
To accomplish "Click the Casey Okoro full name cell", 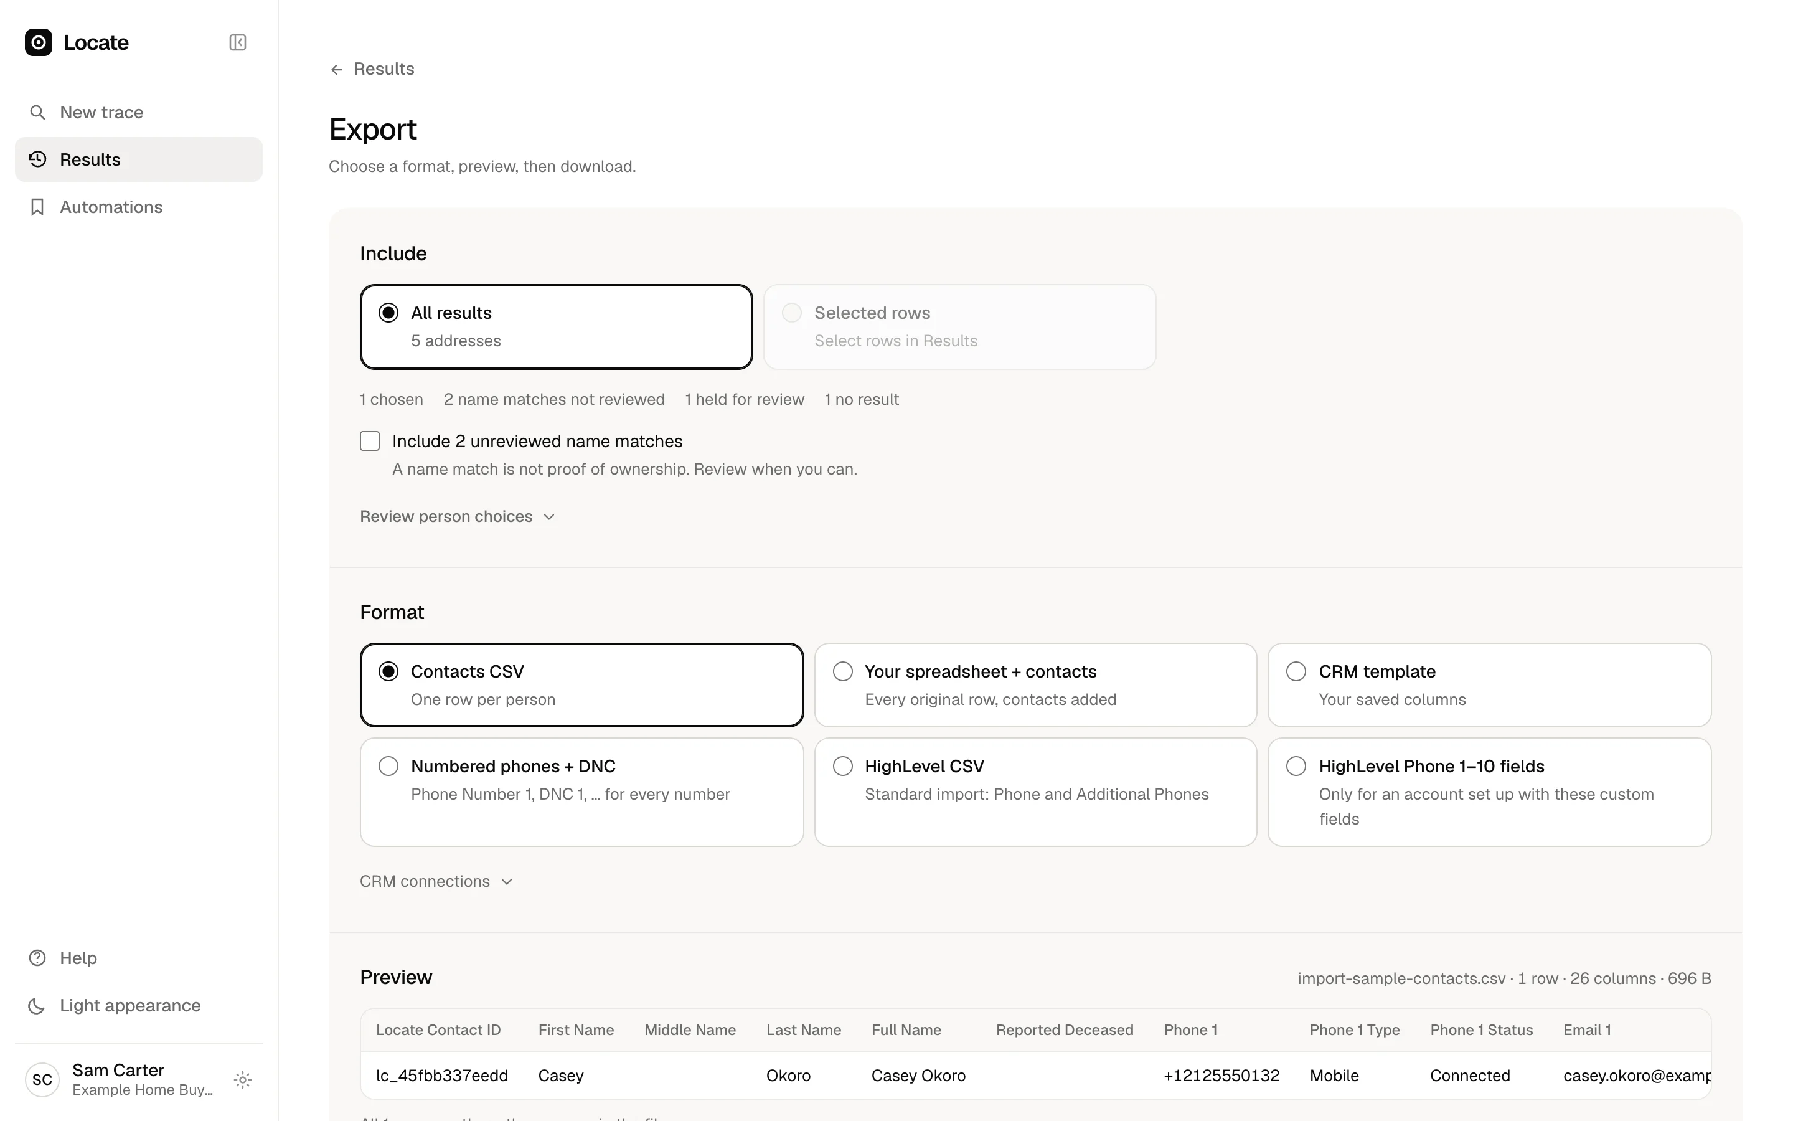I will coord(918,1076).
